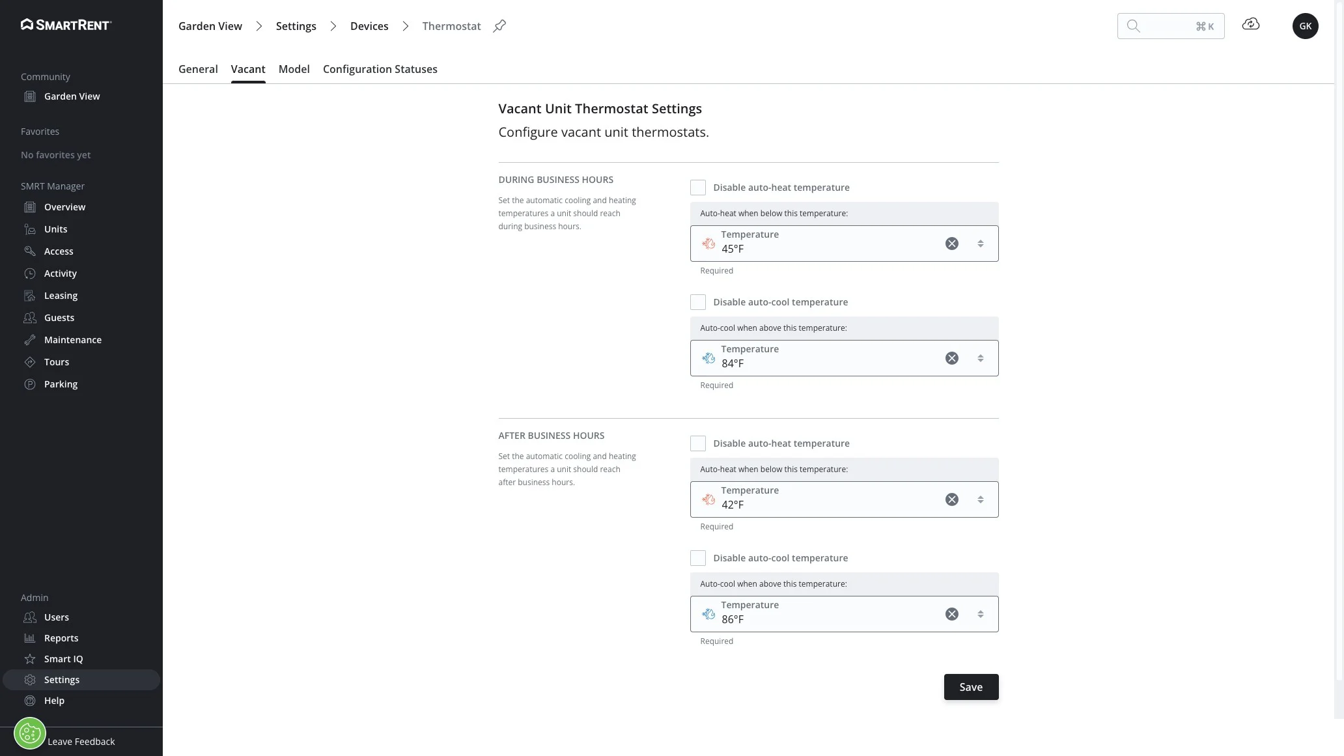The image size is (1344, 756).
Task: Go to the Devices breadcrumb
Action: [x=369, y=26]
